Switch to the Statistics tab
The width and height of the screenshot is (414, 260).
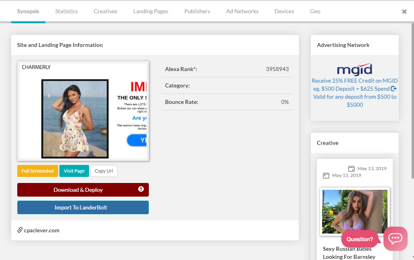(x=66, y=11)
